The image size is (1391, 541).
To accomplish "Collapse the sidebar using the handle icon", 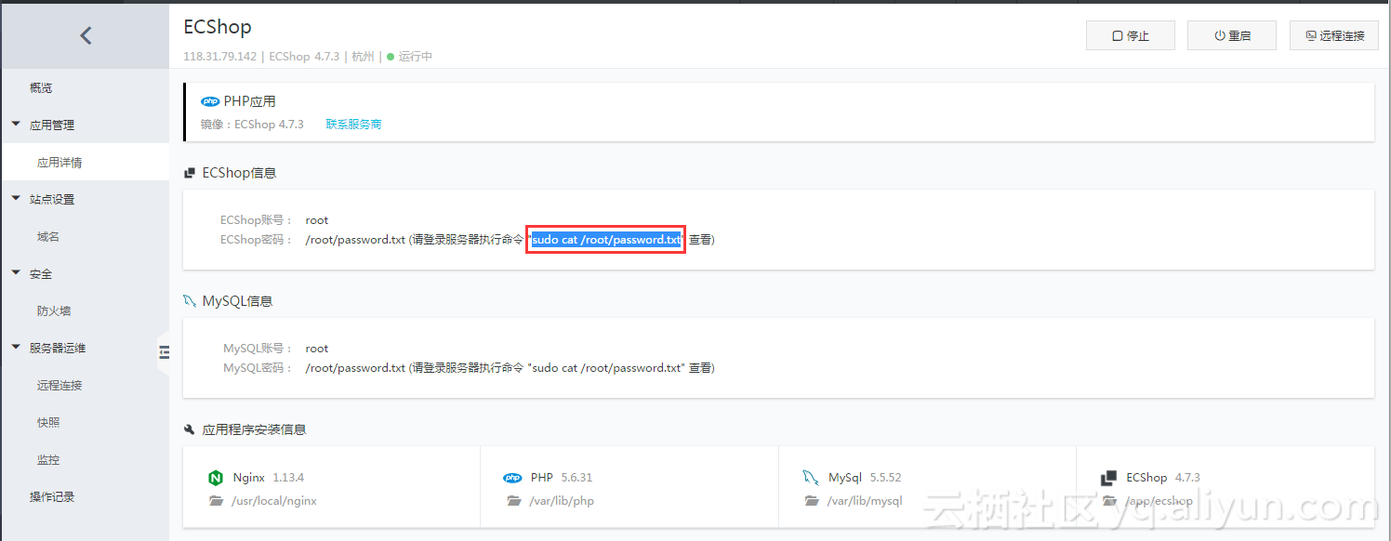I will (x=165, y=352).
